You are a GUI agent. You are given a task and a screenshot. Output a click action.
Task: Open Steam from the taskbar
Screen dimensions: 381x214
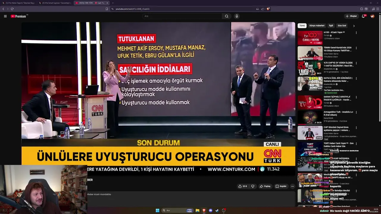(217, 210)
